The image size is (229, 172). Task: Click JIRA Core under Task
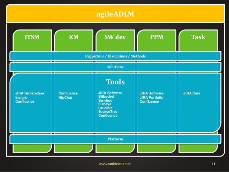coord(192,93)
